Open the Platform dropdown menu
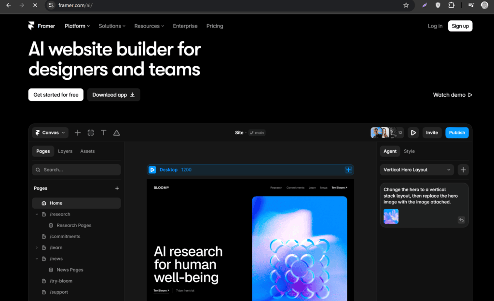The width and height of the screenshot is (494, 301). [77, 26]
